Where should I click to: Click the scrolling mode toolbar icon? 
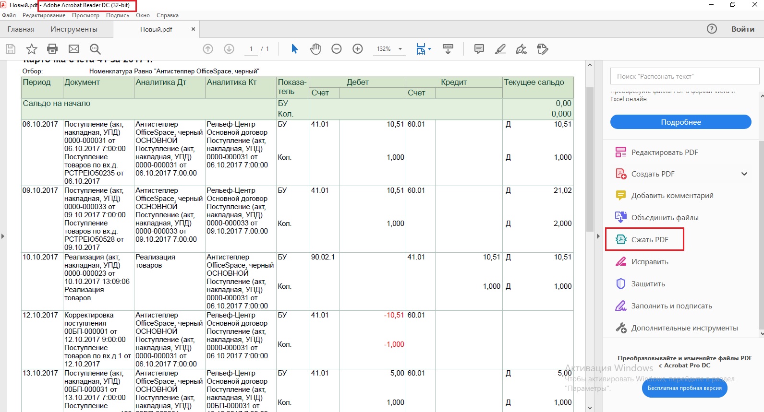(x=448, y=49)
